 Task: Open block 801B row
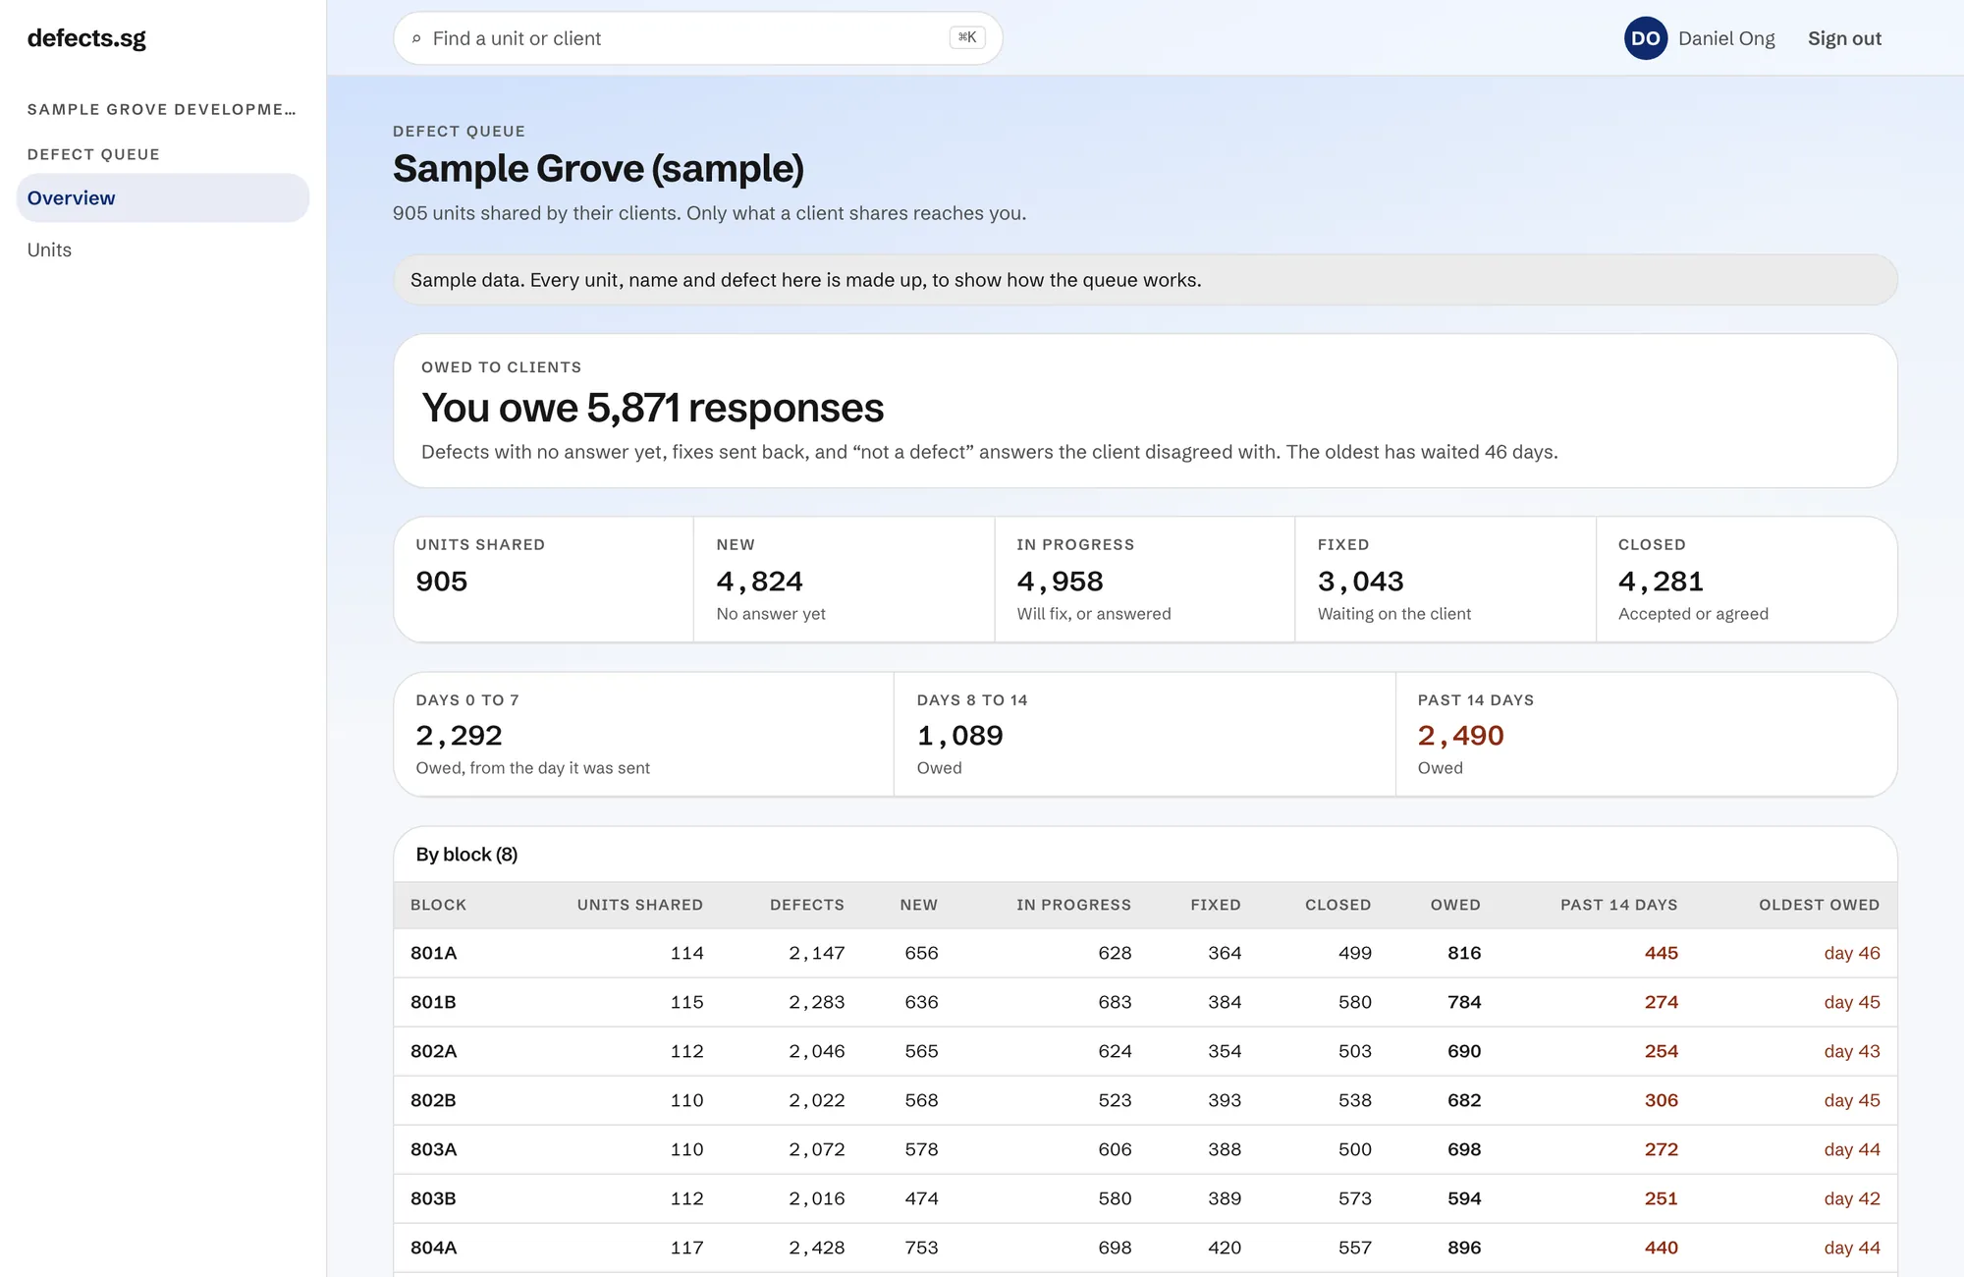[x=1145, y=1002]
